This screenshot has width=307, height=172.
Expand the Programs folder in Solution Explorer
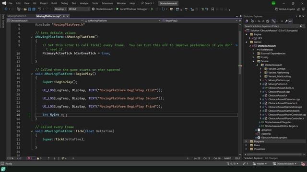tap(246, 141)
